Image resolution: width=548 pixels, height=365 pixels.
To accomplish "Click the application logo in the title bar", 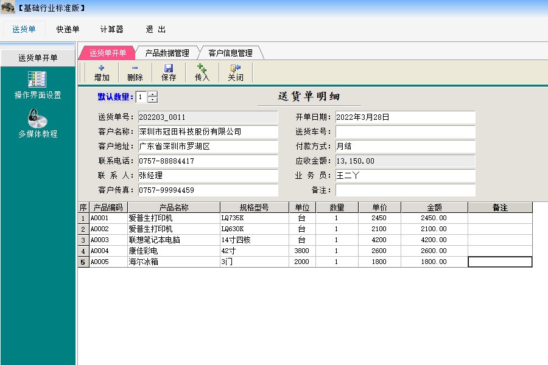I will [8, 6].
